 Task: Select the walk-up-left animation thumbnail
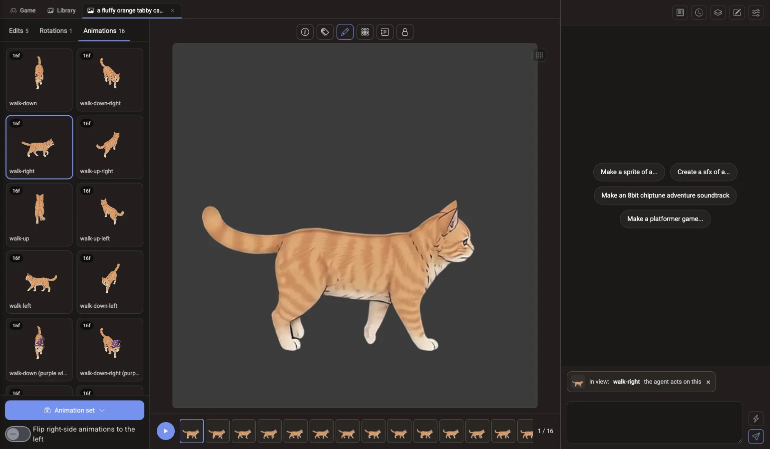tap(110, 215)
